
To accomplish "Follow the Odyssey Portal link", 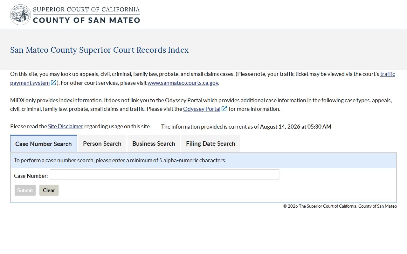I will tap(202, 109).
